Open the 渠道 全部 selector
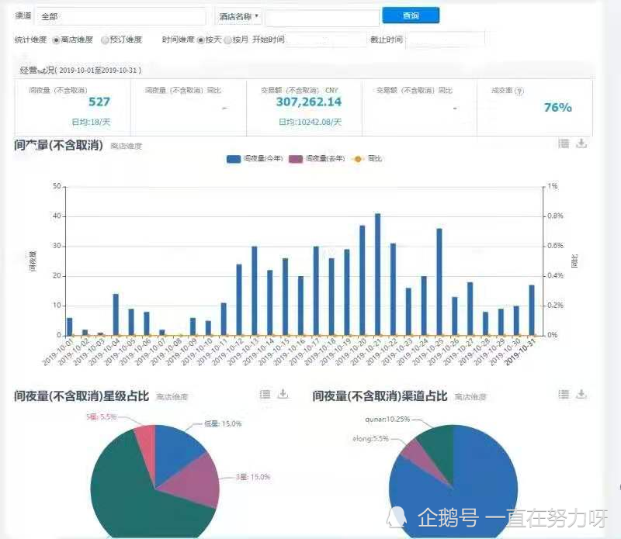621x539 pixels. click(121, 16)
